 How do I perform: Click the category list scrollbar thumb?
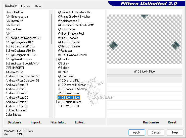pos(51,29)
